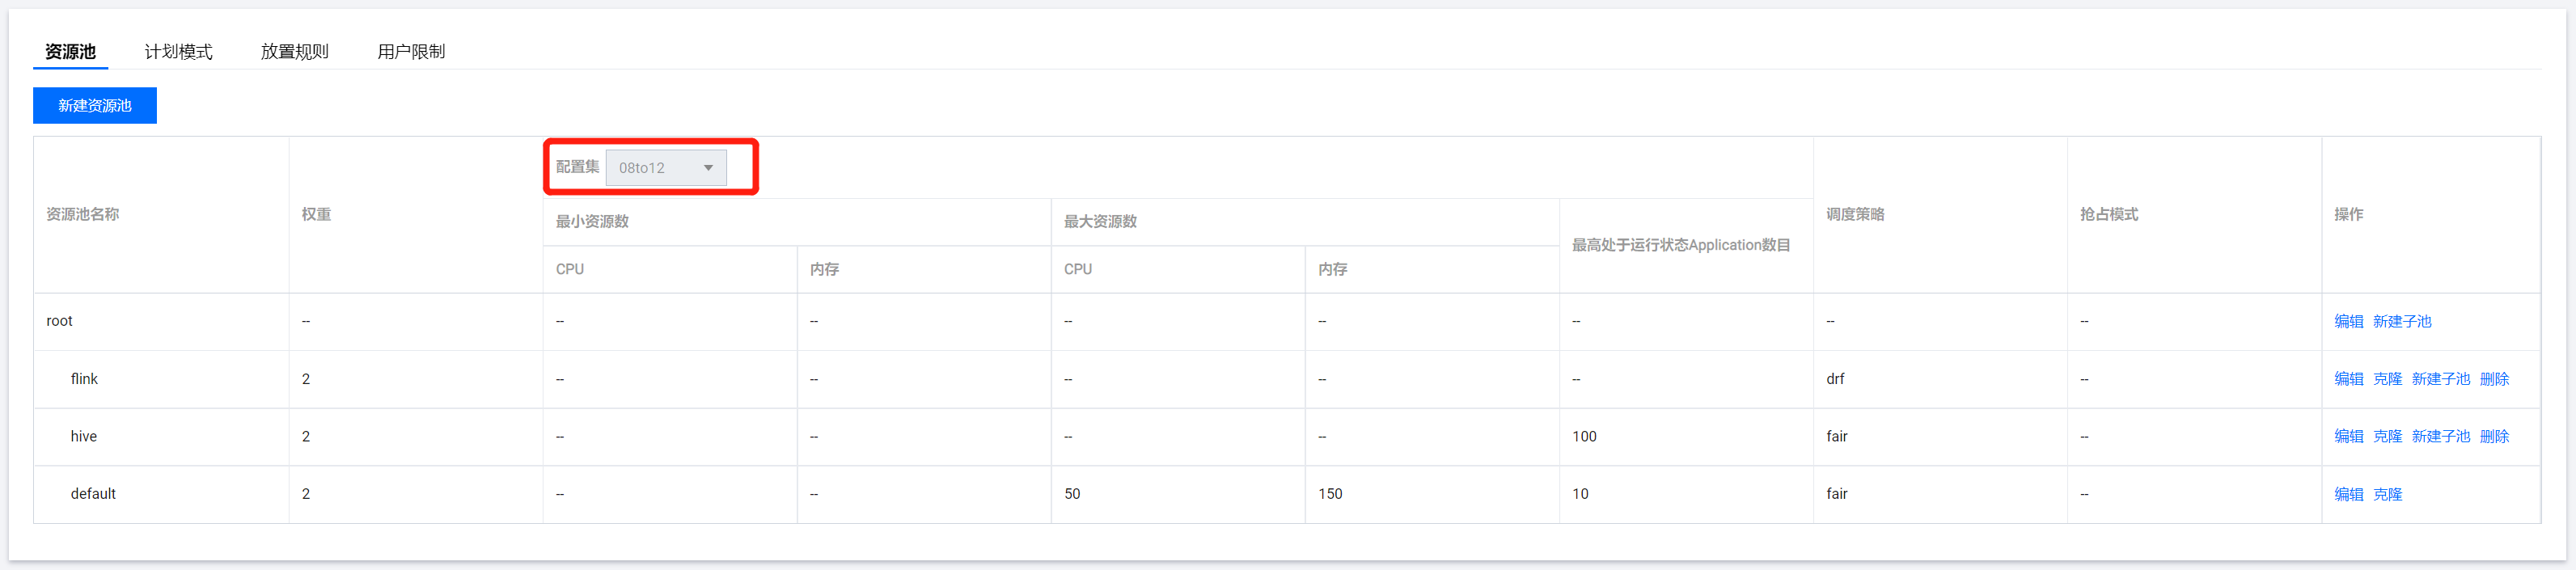Create a sub-pool under flink

(x=2440, y=379)
